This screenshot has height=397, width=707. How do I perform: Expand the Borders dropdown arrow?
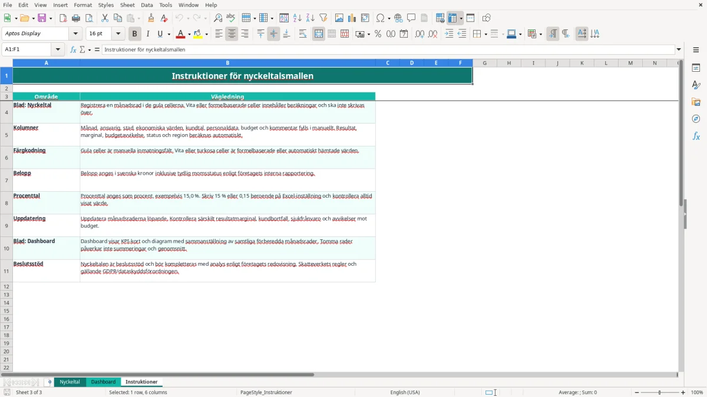(485, 34)
